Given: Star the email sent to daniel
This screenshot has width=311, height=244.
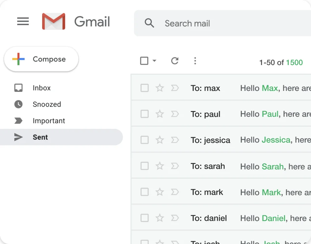Looking at the screenshot, I should coord(160,218).
